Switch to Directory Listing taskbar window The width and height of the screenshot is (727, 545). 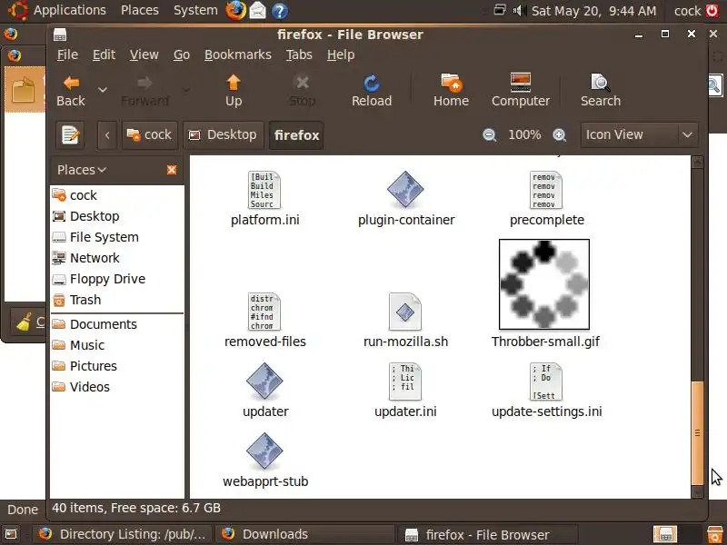point(122,534)
